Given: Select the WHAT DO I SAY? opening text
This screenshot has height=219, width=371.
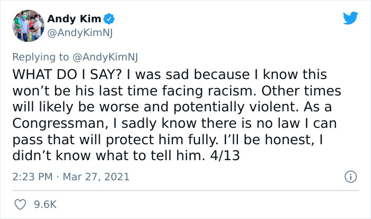Looking at the screenshot, I should (x=67, y=74).
